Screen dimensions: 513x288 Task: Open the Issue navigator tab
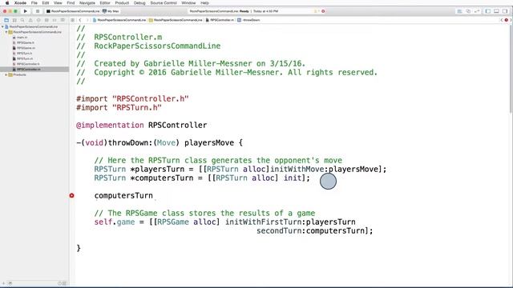click(30, 20)
